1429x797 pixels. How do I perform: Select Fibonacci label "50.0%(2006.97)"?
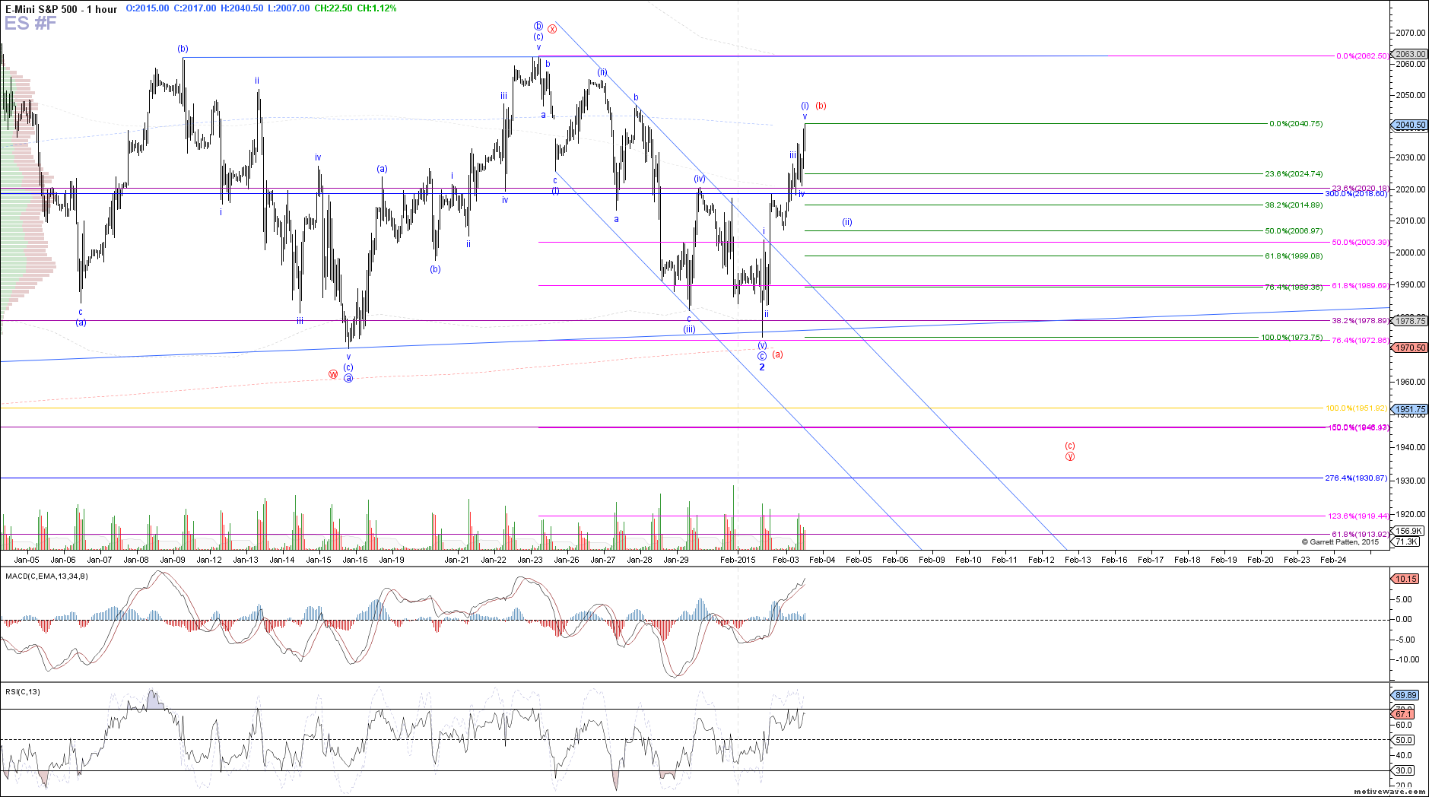pyautogui.click(x=1294, y=231)
